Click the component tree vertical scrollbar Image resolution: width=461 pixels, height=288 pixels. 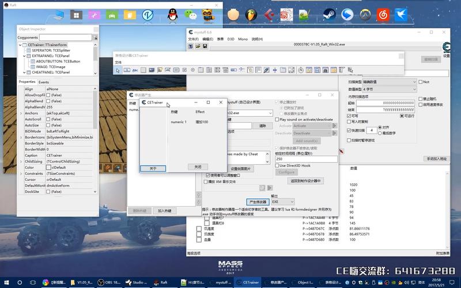95,59
